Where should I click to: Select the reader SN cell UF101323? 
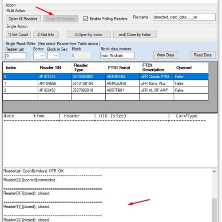(54, 76)
